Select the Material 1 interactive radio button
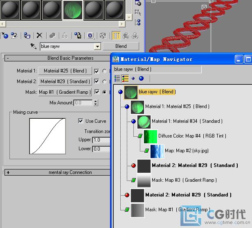Image resolution: width=252 pixels, height=228 pixels. click(104, 71)
